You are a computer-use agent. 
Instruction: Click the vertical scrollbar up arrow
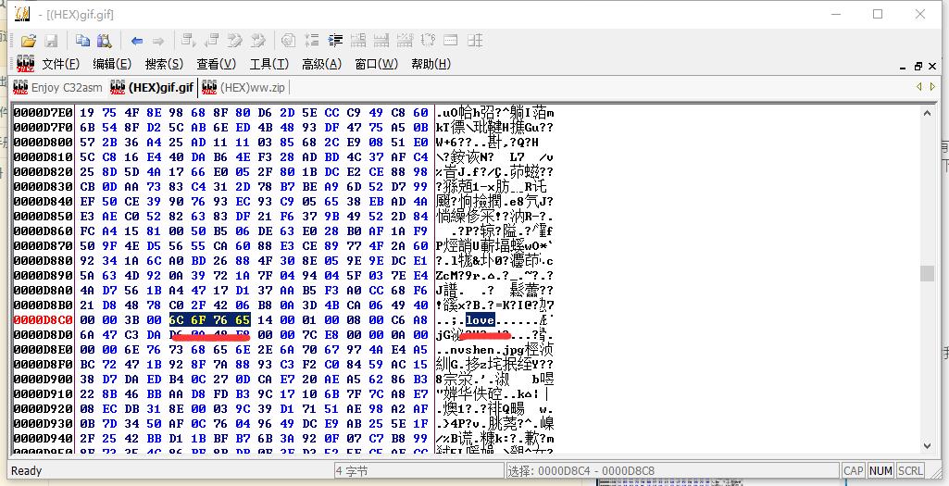927,113
